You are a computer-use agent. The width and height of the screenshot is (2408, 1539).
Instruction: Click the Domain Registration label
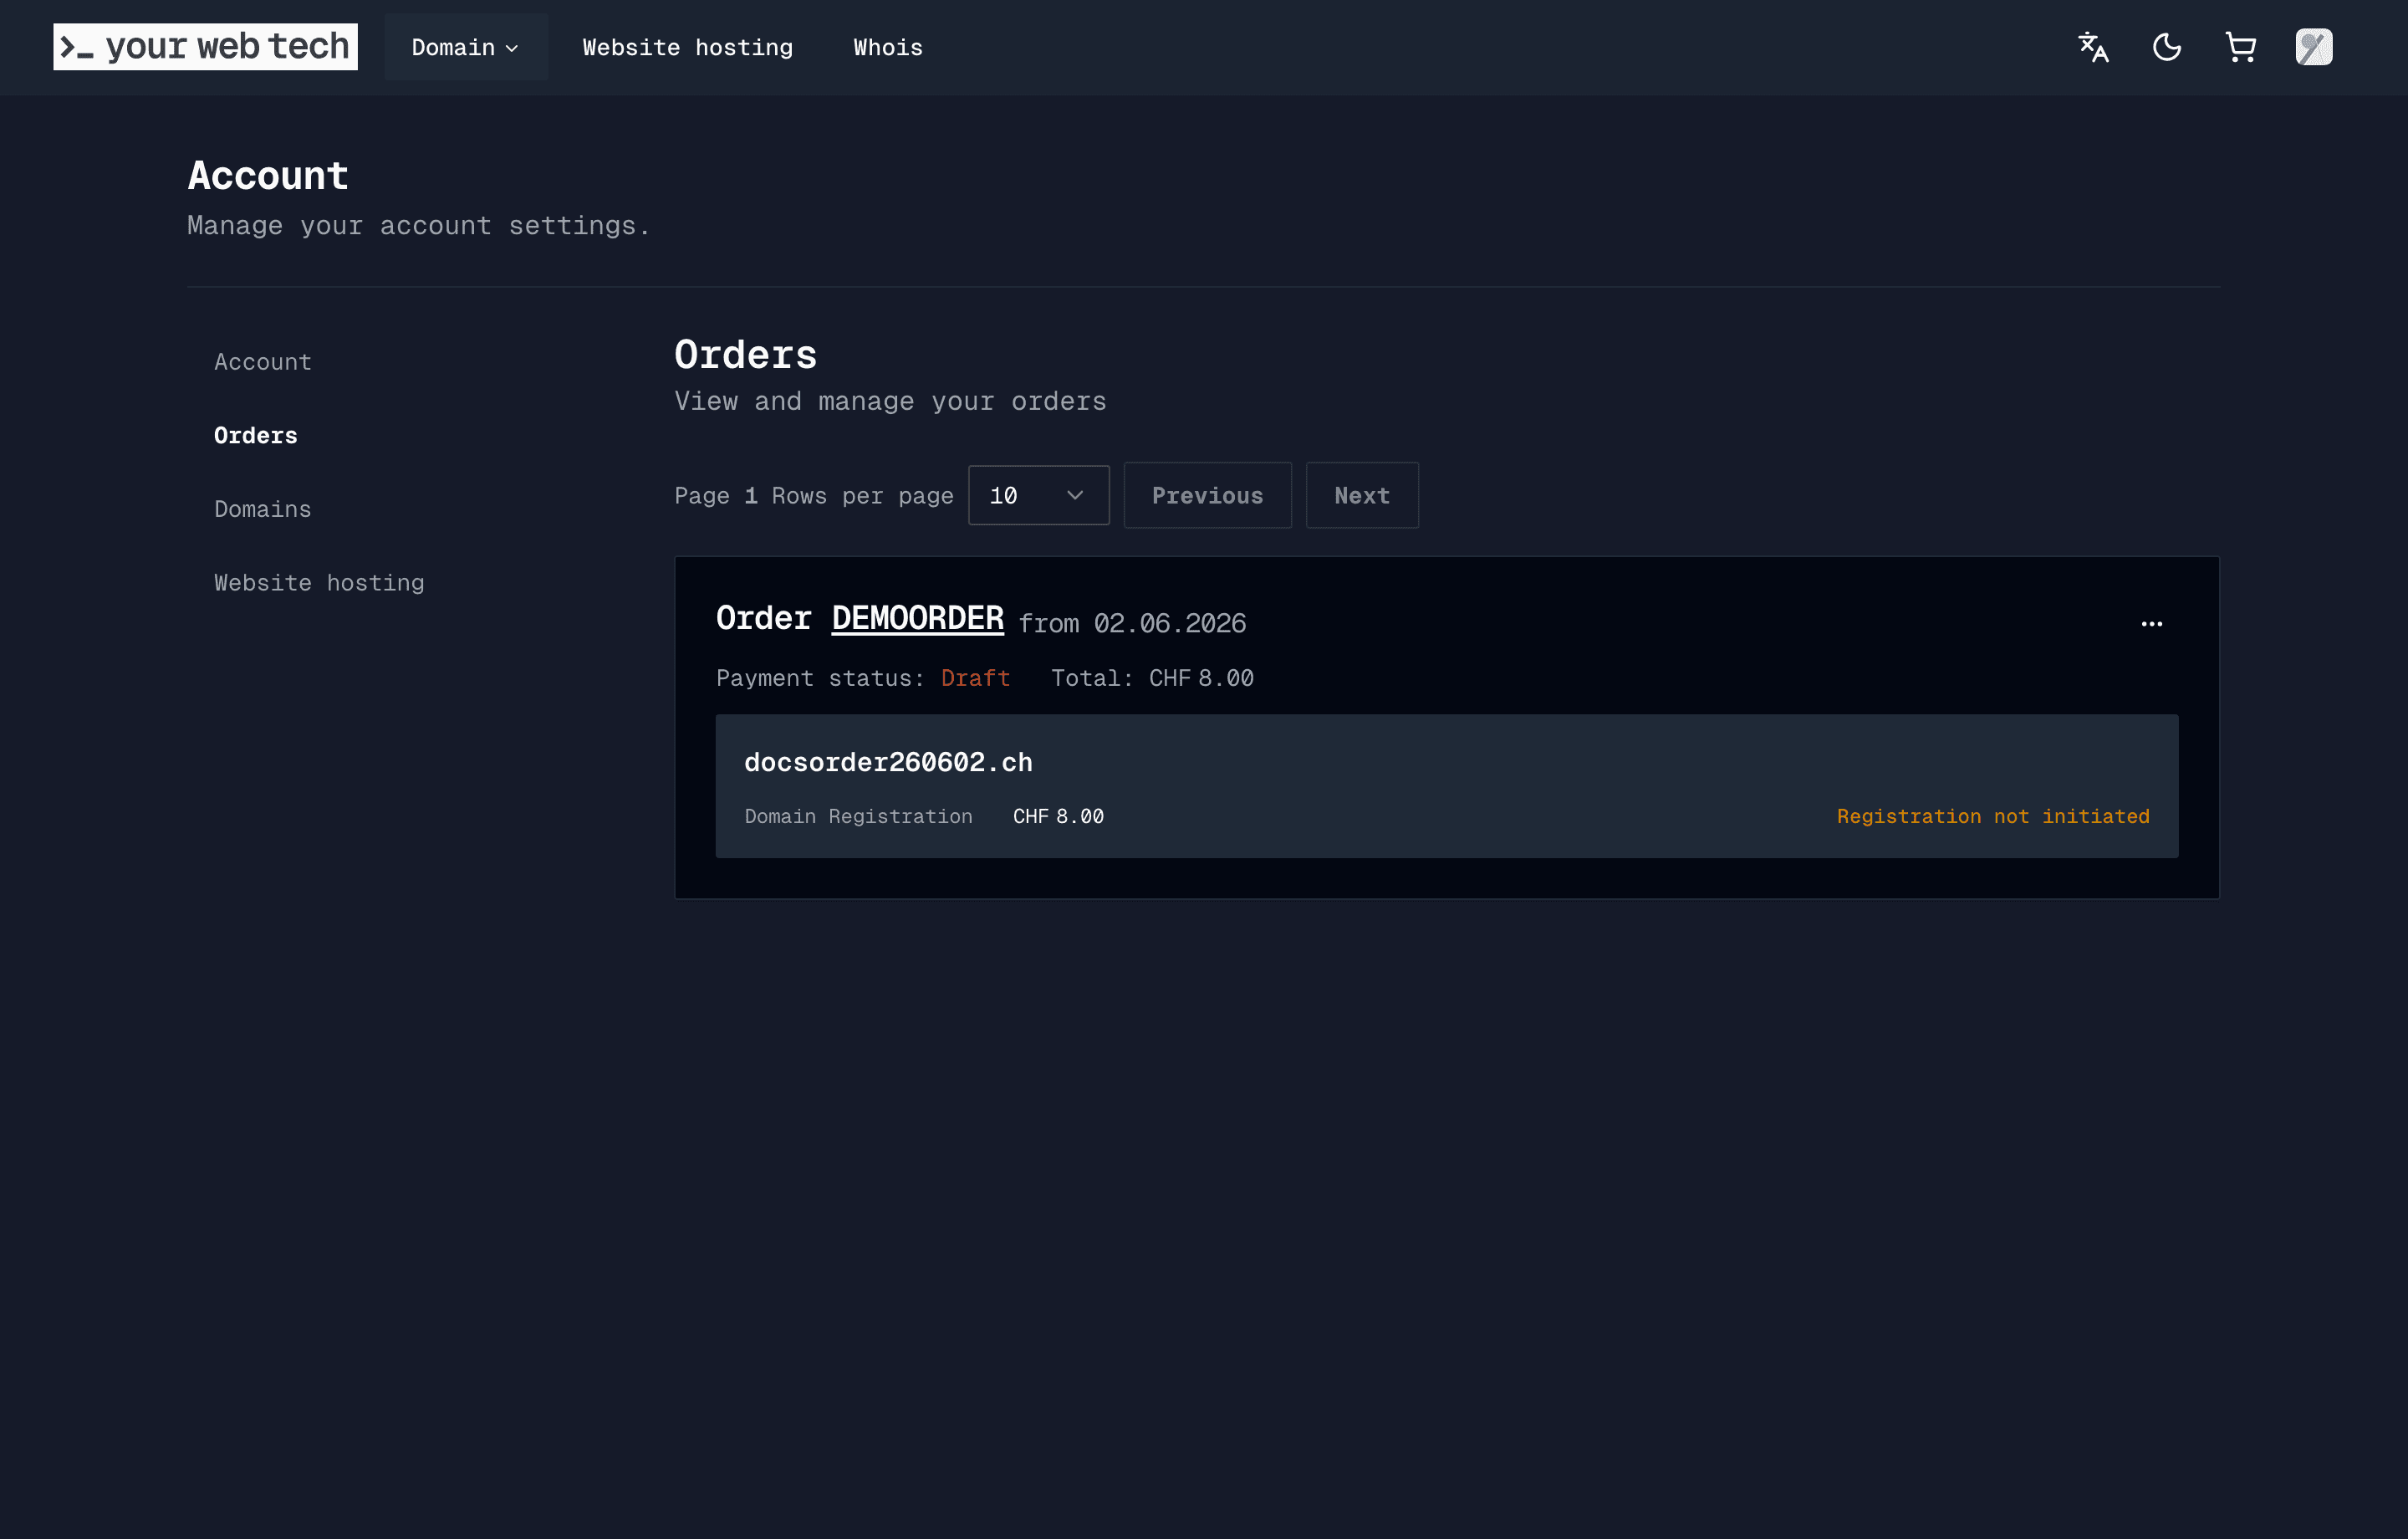coord(858,816)
